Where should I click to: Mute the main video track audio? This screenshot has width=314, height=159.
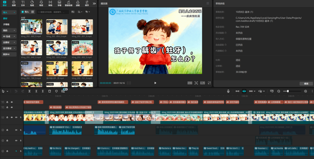point(16,117)
